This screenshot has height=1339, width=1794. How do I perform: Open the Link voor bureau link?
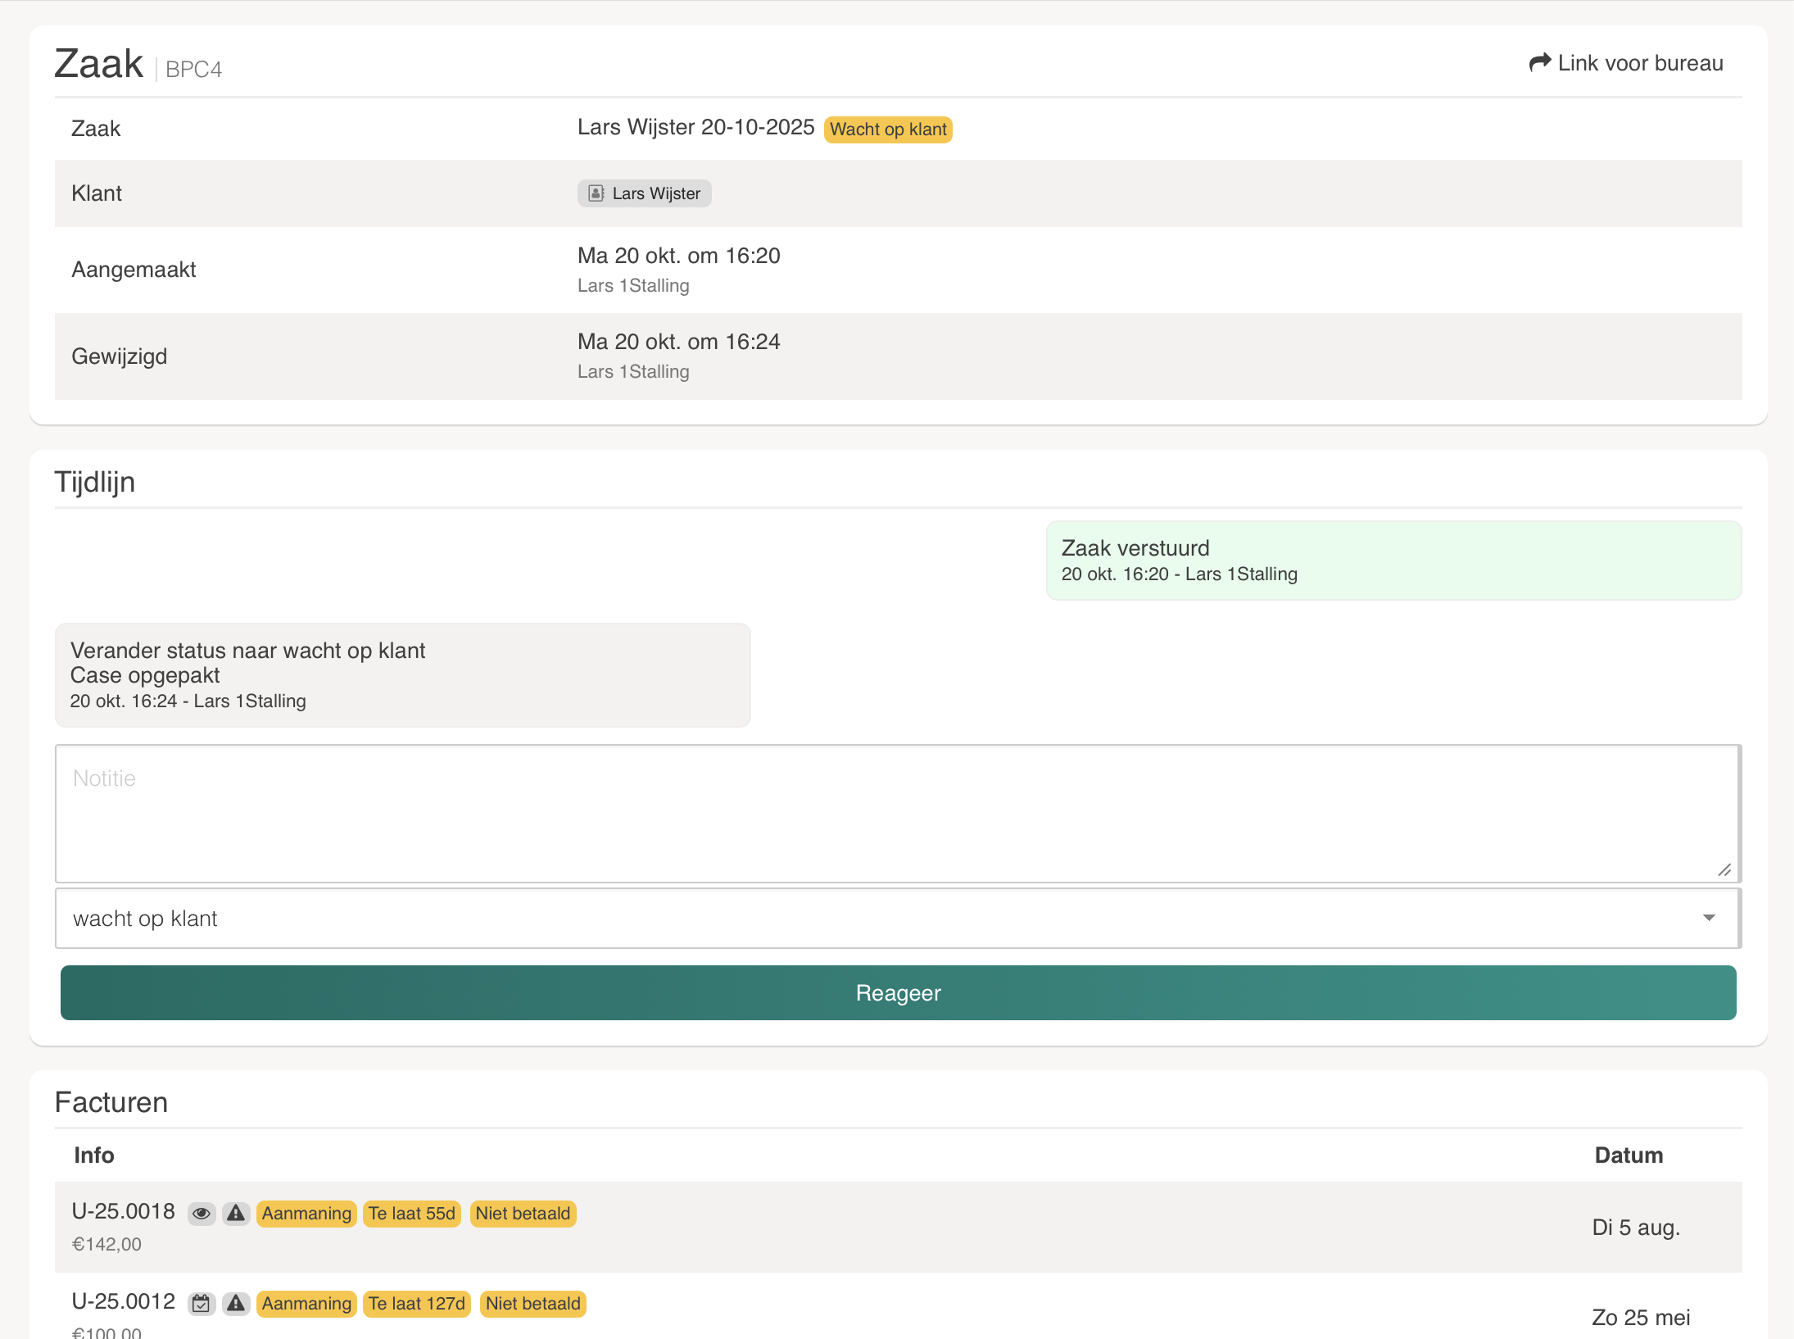click(1639, 63)
